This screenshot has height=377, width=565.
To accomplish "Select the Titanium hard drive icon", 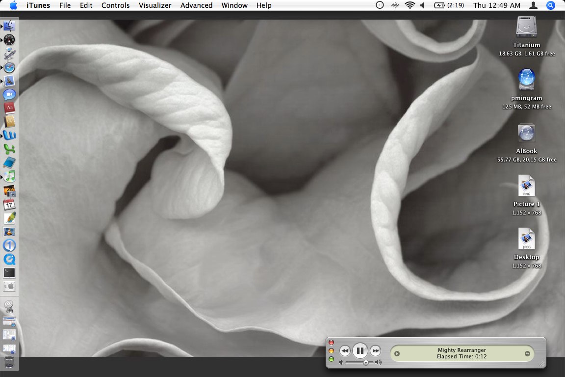I will (x=526, y=27).
